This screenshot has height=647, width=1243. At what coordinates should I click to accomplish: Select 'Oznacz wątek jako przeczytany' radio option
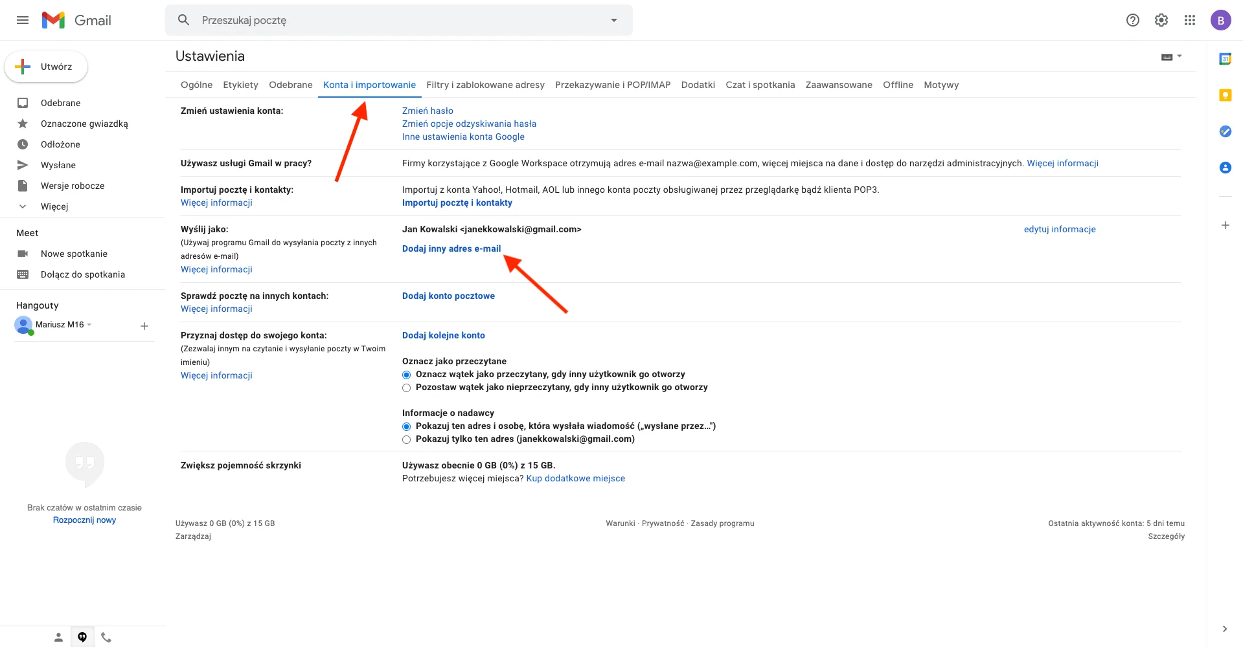click(x=407, y=375)
